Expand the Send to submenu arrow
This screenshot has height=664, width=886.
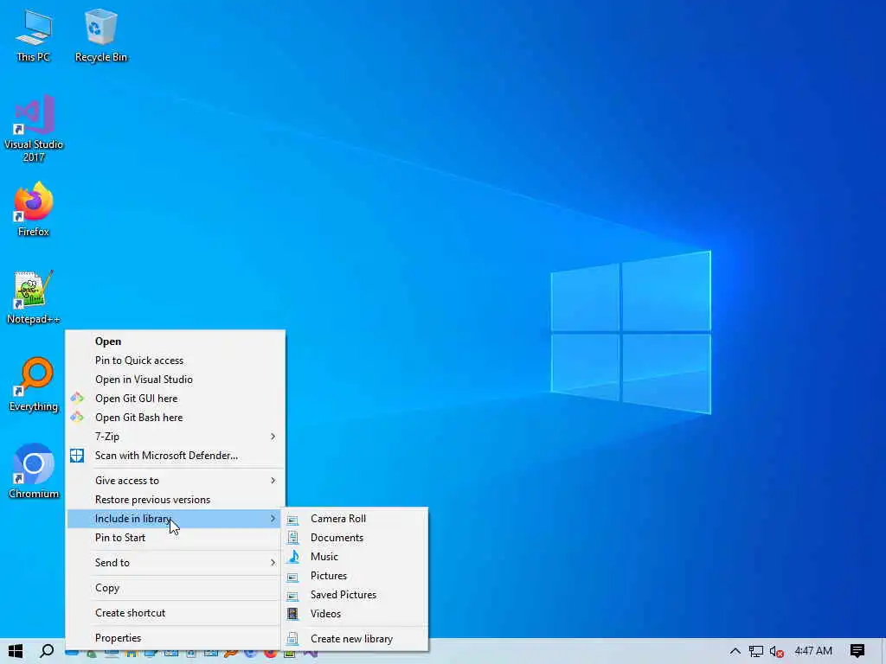coord(273,563)
